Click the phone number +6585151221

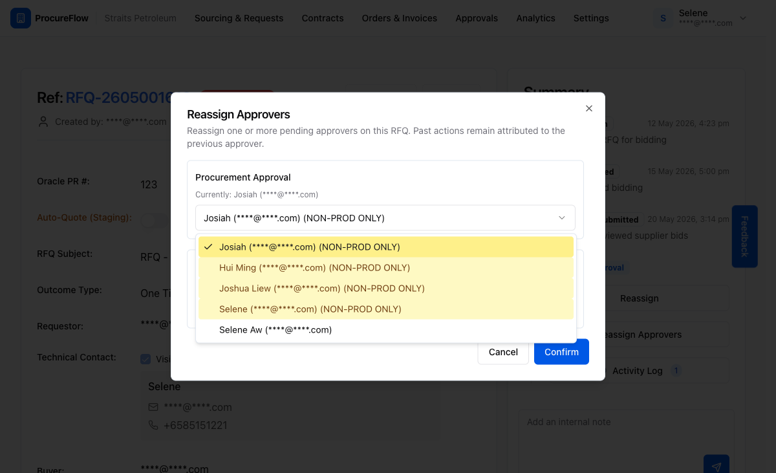pos(195,425)
